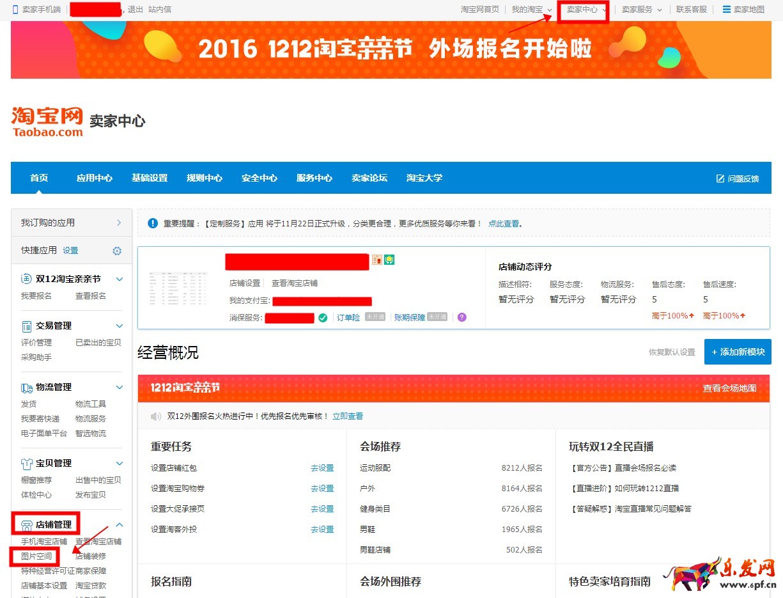Open the 安全中心 tab

click(260, 178)
